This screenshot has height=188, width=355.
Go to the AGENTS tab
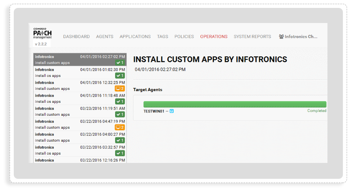tap(104, 36)
